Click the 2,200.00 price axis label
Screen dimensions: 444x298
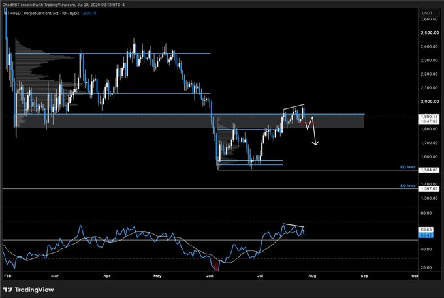pyautogui.click(x=430, y=74)
